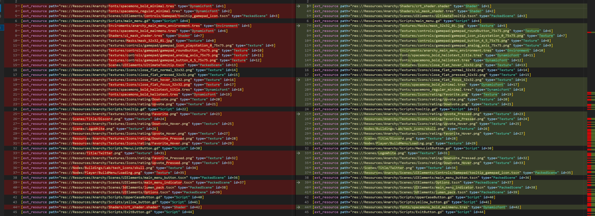595x216 pixels.
Task: Select the anarchy_main_menu_environment.tres line with id=10
Action: point(429,50)
